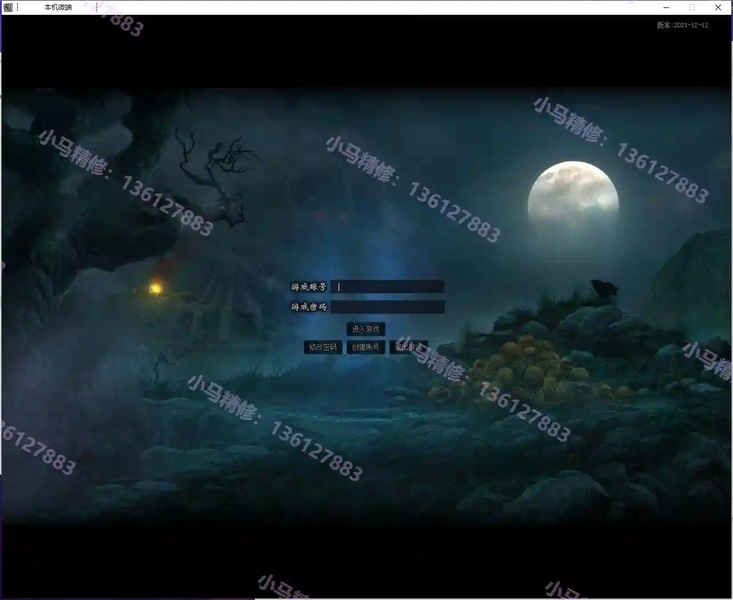This screenshot has height=600, width=733.
Task: Minimize the game window
Action: point(667,7)
